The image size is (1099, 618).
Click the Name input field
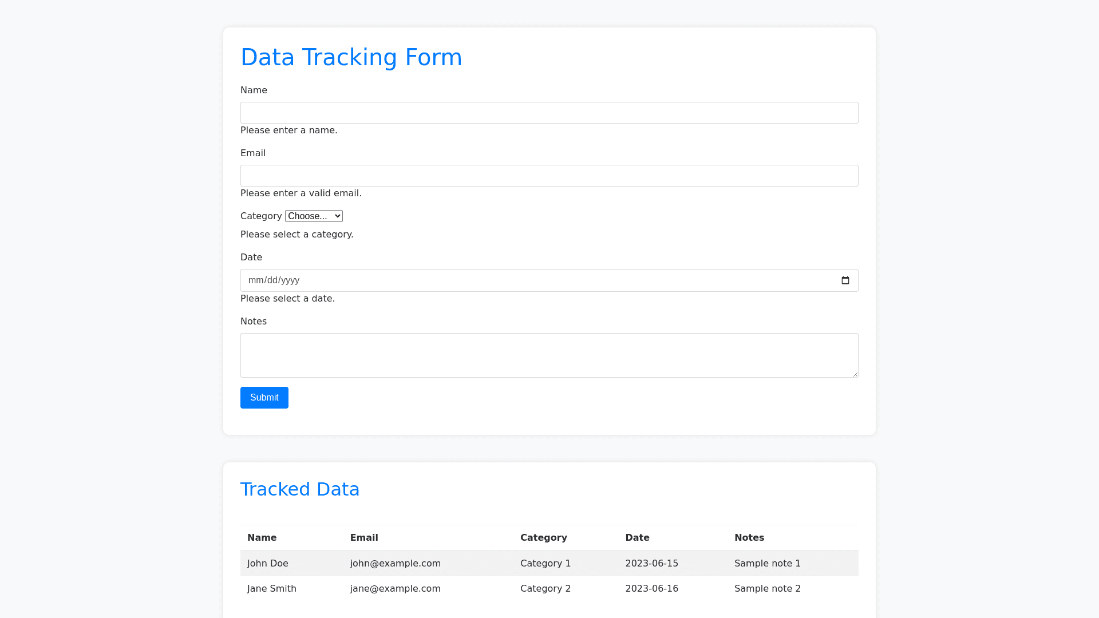point(549,113)
